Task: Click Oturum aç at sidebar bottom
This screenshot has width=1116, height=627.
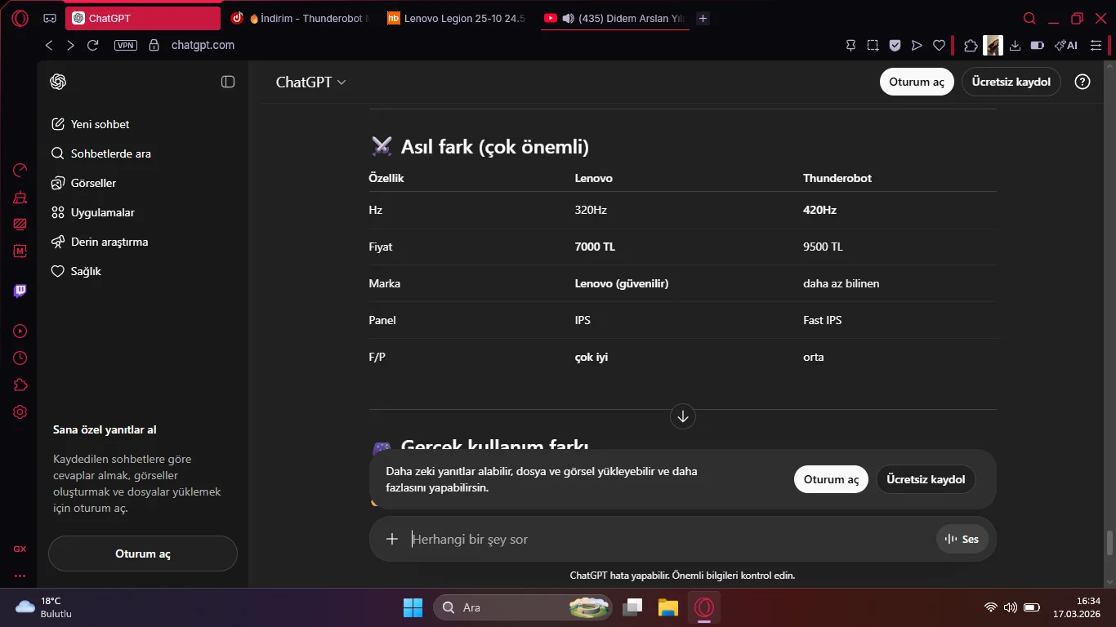Action: click(x=143, y=554)
